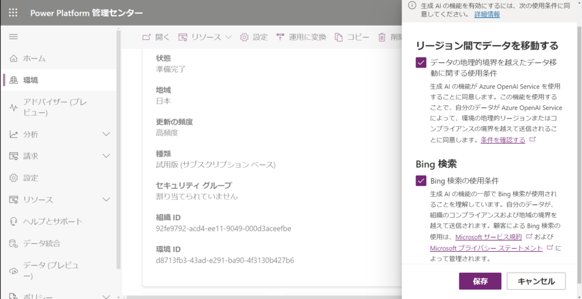582x299 pixels.
Task: Expand the リソース sidebar section chevron
Action: (x=106, y=200)
